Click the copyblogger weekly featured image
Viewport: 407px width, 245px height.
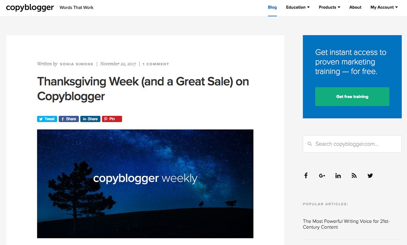click(x=145, y=184)
